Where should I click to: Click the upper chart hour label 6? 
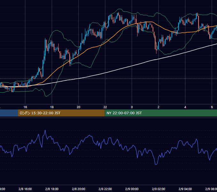(x=212, y=107)
